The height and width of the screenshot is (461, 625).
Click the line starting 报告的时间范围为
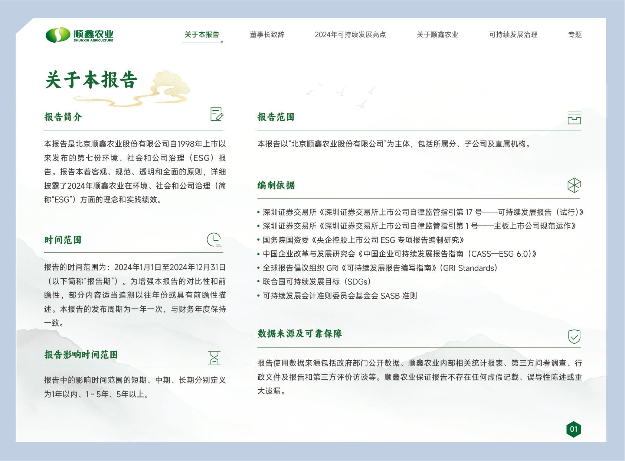[x=135, y=267]
